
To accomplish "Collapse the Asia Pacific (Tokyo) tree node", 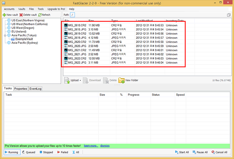I will [x=5, y=35].
